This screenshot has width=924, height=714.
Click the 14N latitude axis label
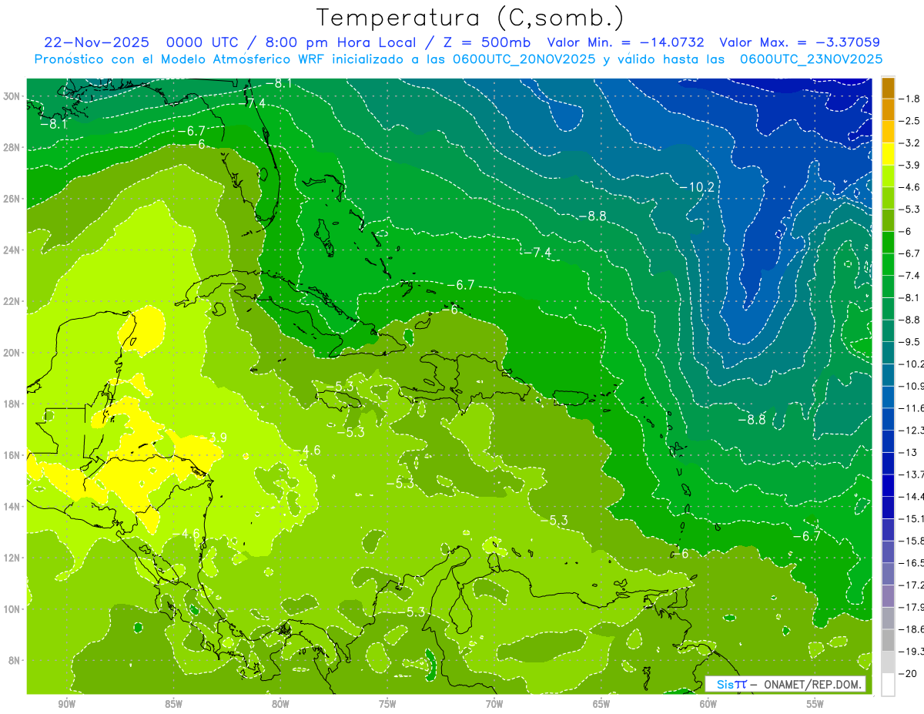pyautogui.click(x=12, y=507)
